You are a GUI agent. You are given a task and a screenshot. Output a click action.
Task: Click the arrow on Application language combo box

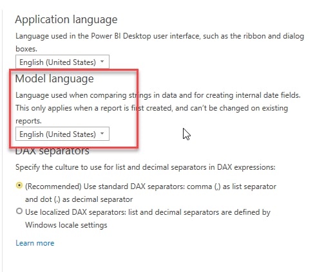pos(102,62)
